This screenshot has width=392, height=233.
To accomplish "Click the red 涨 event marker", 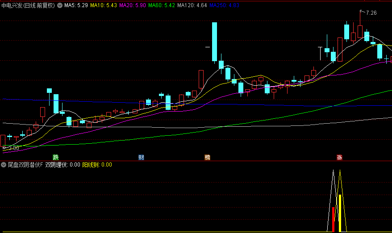I will [x=339, y=157].
